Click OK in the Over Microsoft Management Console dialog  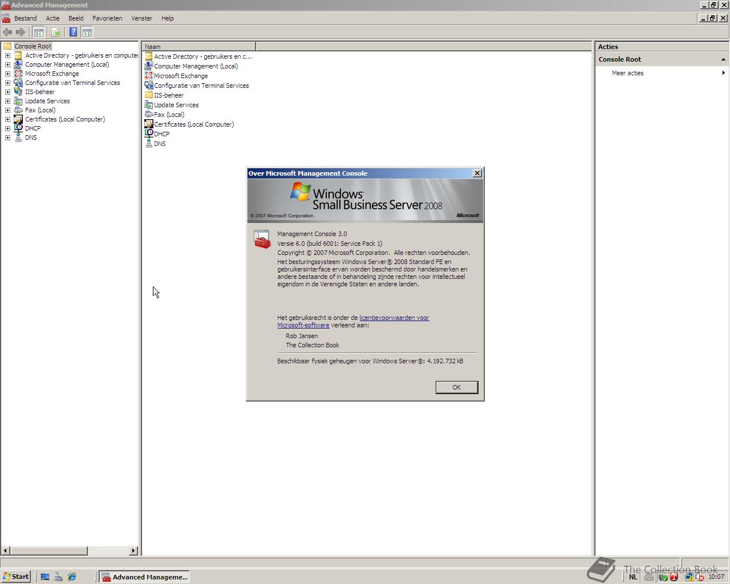pos(456,387)
